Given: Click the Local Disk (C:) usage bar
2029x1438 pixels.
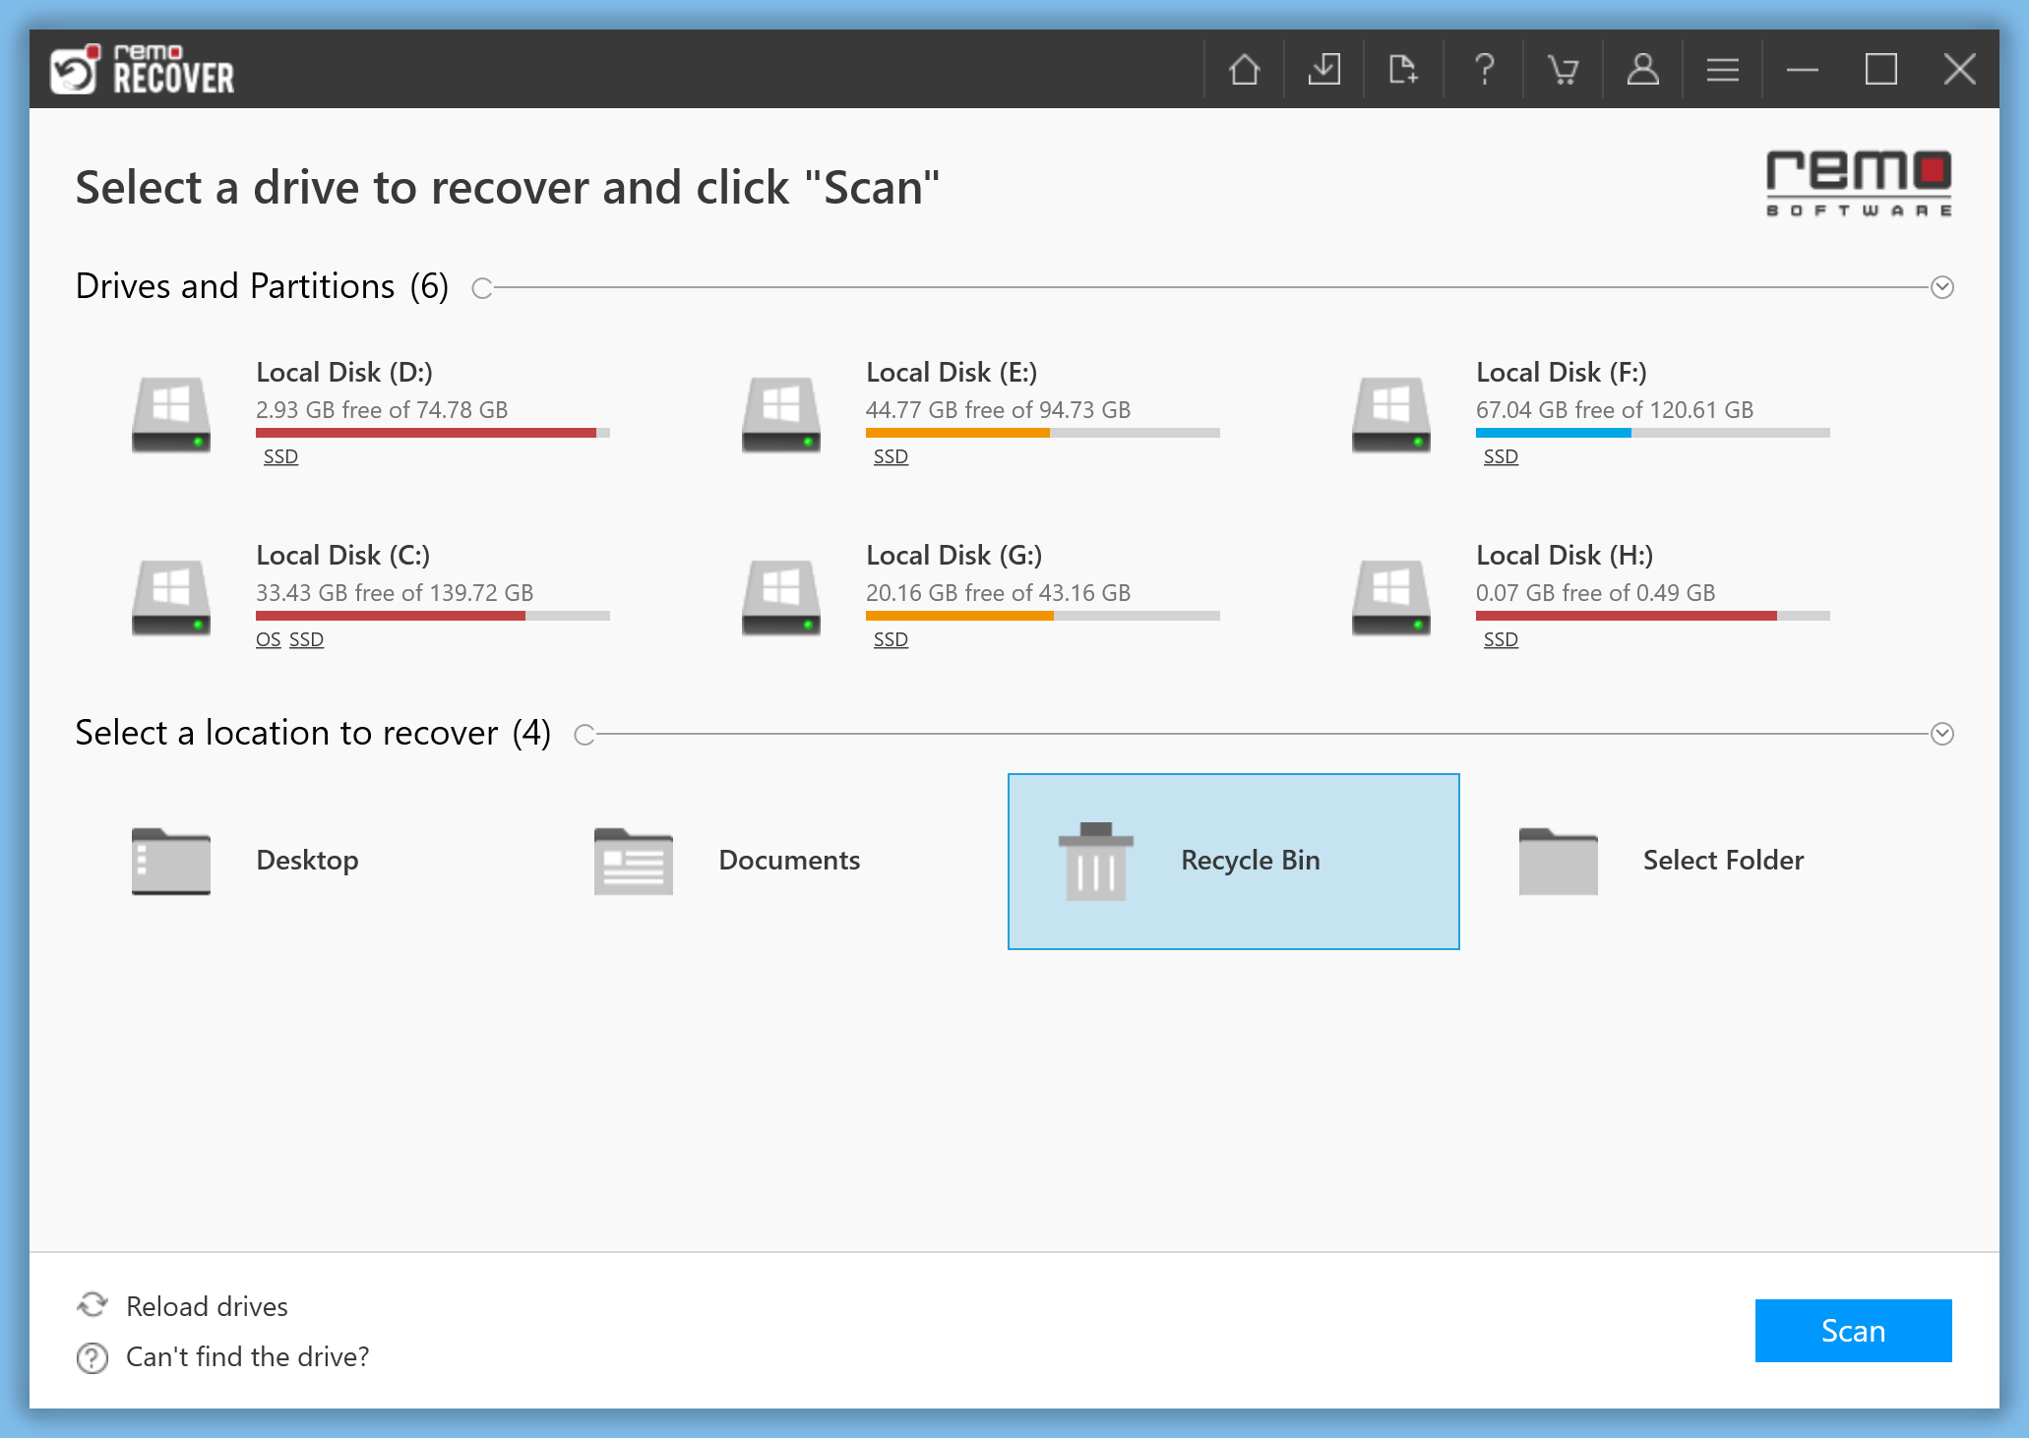Looking at the screenshot, I should click(x=433, y=616).
